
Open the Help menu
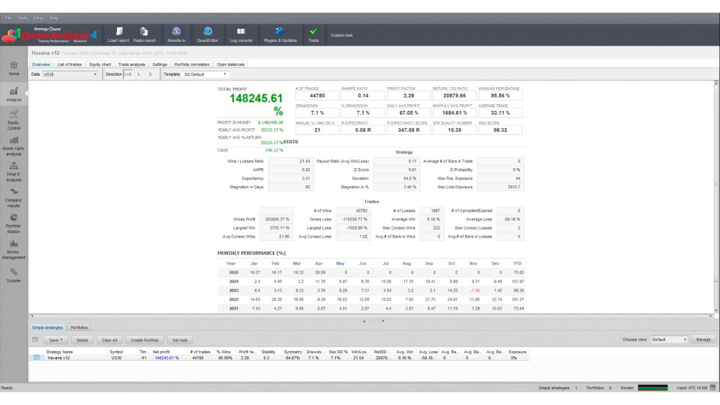(53, 18)
